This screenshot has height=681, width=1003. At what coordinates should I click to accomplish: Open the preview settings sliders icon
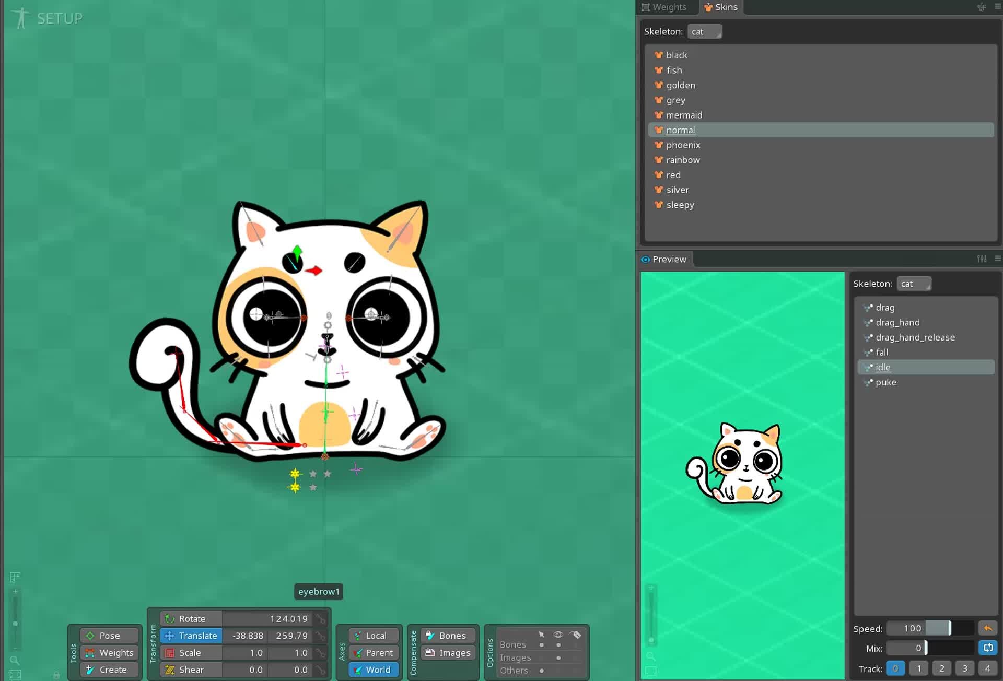(981, 259)
